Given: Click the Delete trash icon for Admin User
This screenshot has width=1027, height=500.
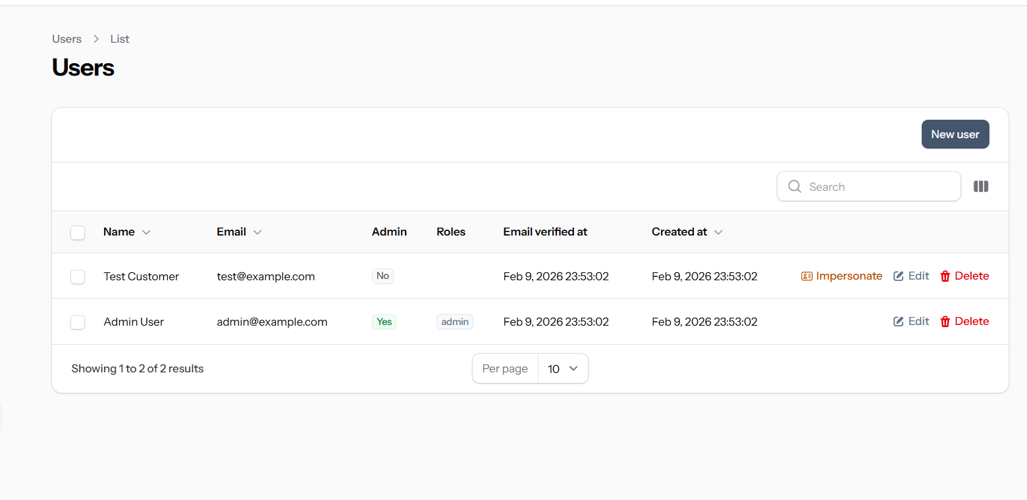Looking at the screenshot, I should point(946,321).
